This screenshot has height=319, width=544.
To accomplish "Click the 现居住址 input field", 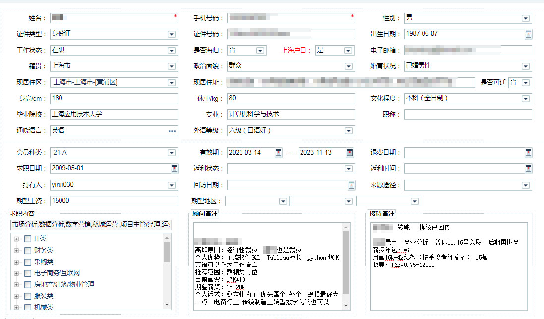I will pos(351,82).
